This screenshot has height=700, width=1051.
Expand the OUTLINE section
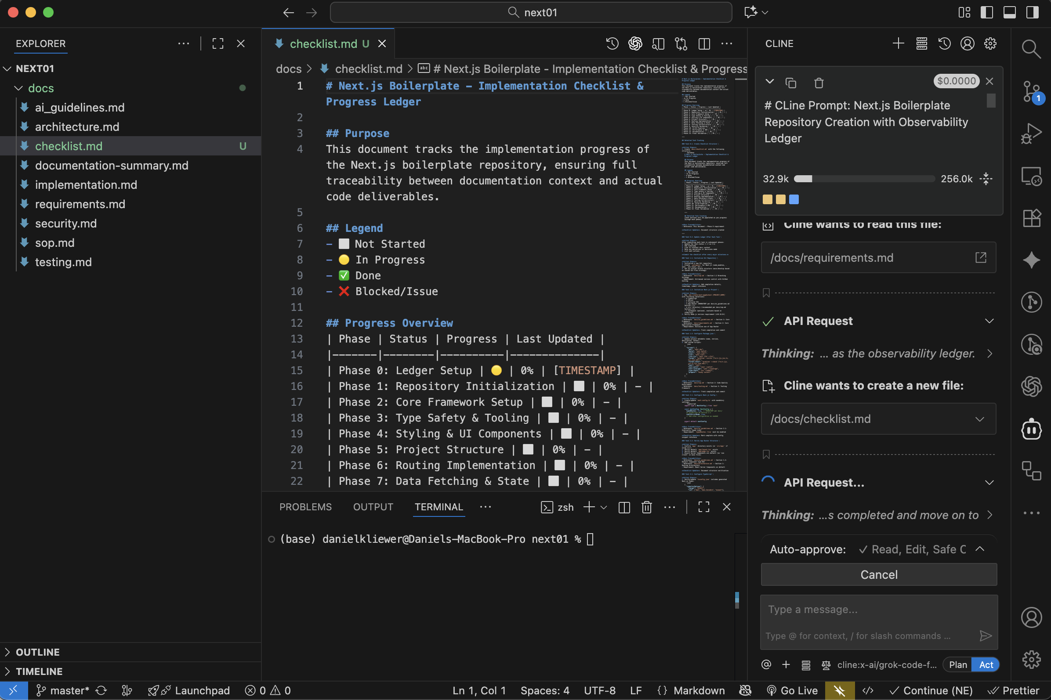tap(37, 652)
